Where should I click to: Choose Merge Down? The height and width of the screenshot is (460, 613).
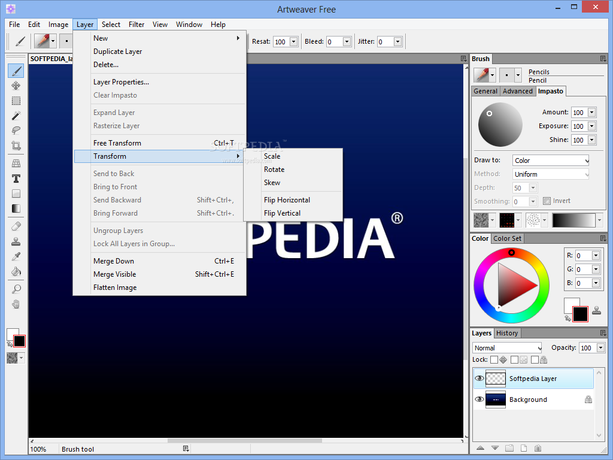click(114, 261)
